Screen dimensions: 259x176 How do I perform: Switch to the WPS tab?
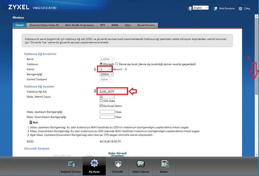tap(102, 25)
